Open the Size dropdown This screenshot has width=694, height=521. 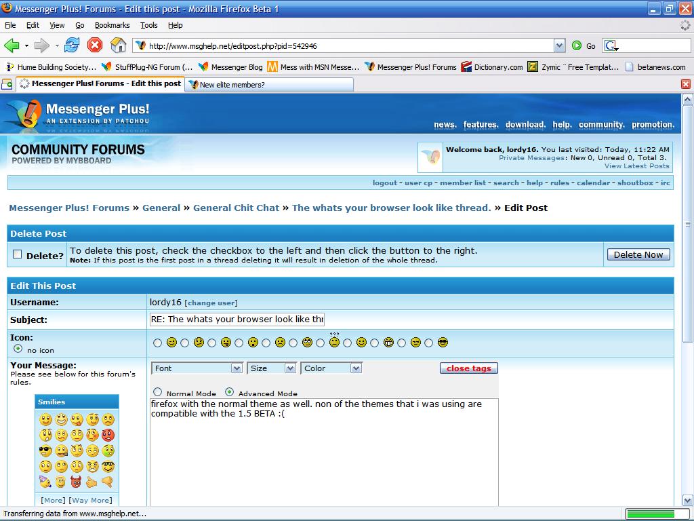click(x=271, y=368)
